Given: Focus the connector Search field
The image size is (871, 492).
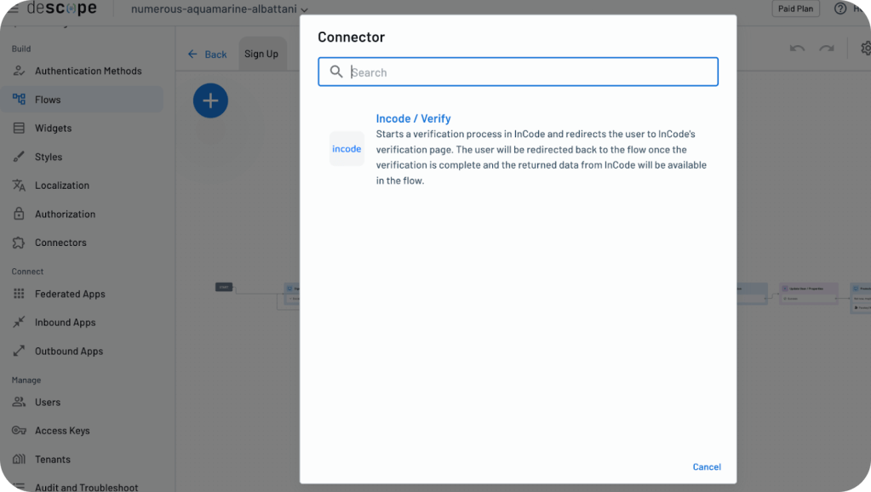Looking at the screenshot, I should coord(518,72).
